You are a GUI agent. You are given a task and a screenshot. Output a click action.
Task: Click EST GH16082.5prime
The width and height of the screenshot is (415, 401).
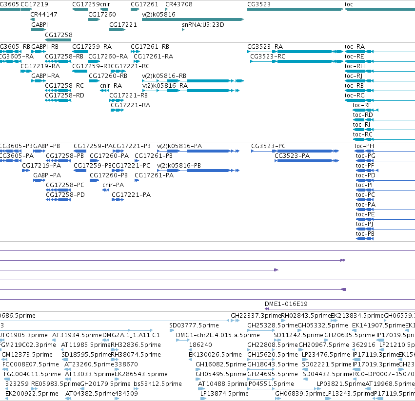click(221, 364)
